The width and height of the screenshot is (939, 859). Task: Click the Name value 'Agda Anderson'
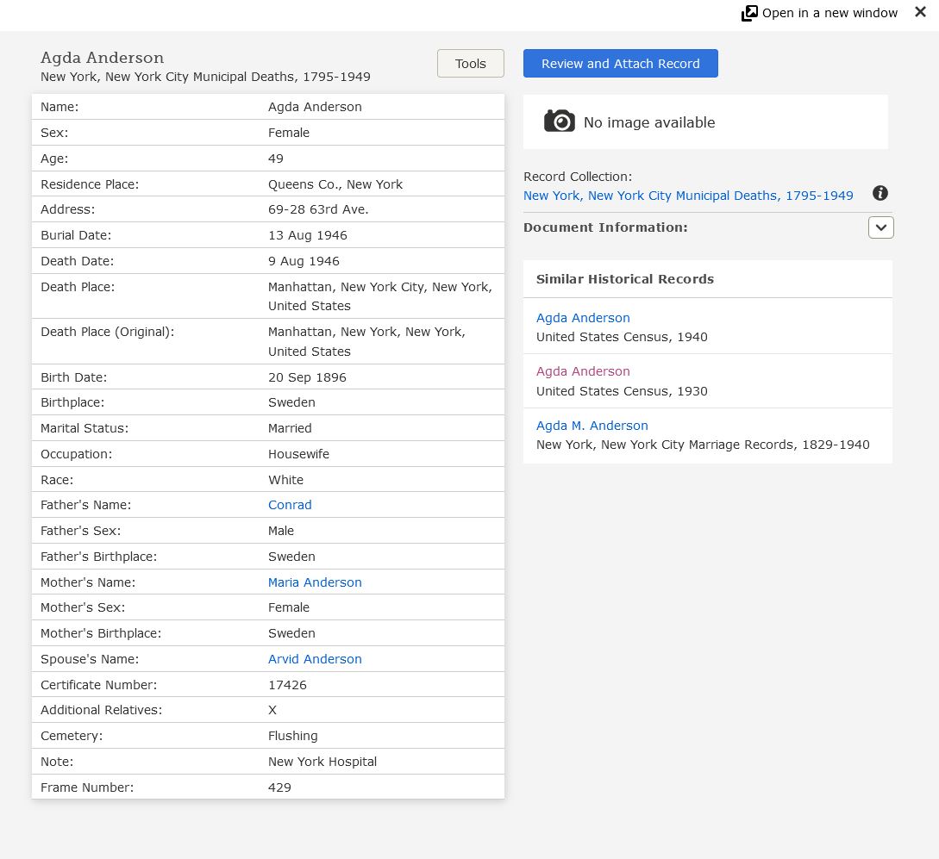click(x=315, y=107)
